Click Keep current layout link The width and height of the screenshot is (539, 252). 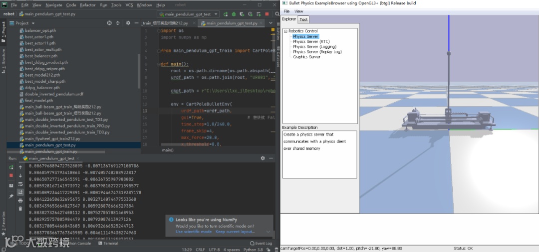(235, 232)
